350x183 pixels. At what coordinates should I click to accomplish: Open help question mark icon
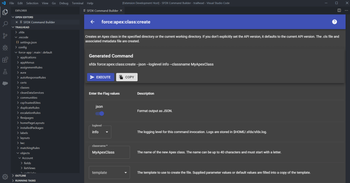[334, 22]
